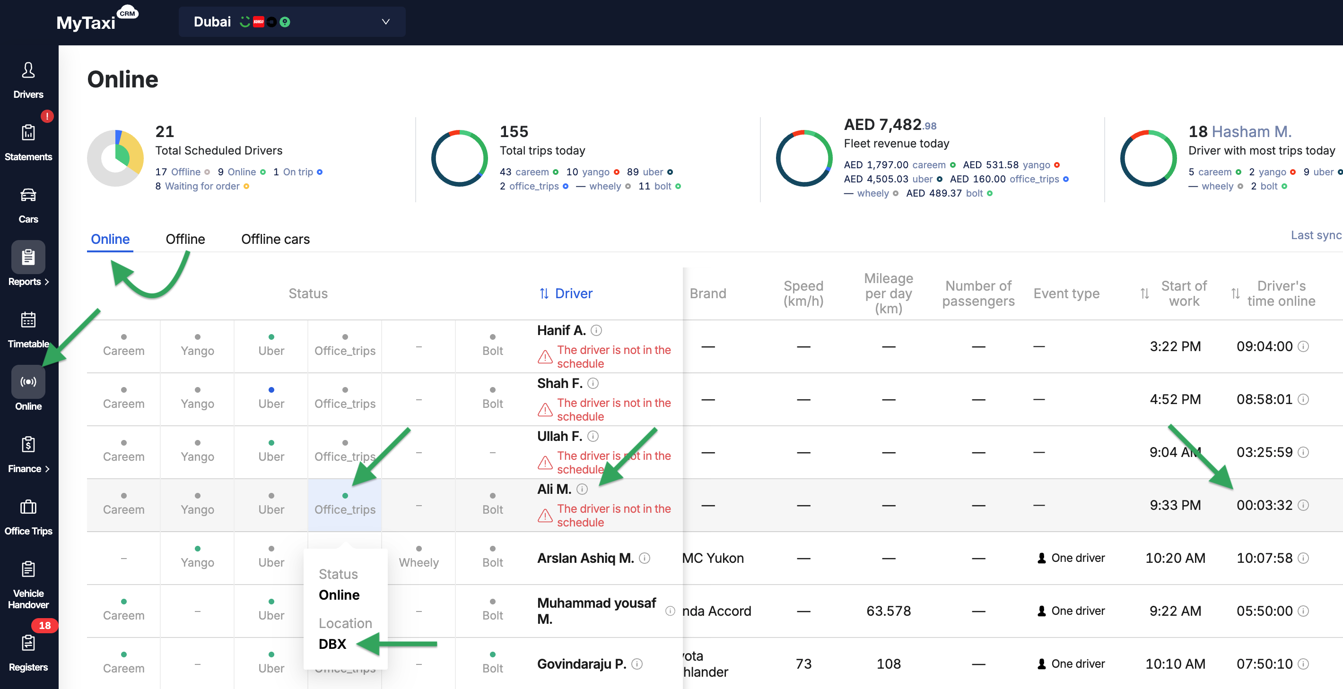Expand the Reports submenu chevron
The image size is (1343, 689).
(47, 282)
